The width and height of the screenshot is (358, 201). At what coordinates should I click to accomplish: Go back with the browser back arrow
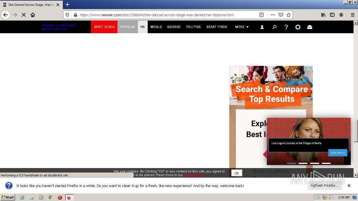[6, 15]
